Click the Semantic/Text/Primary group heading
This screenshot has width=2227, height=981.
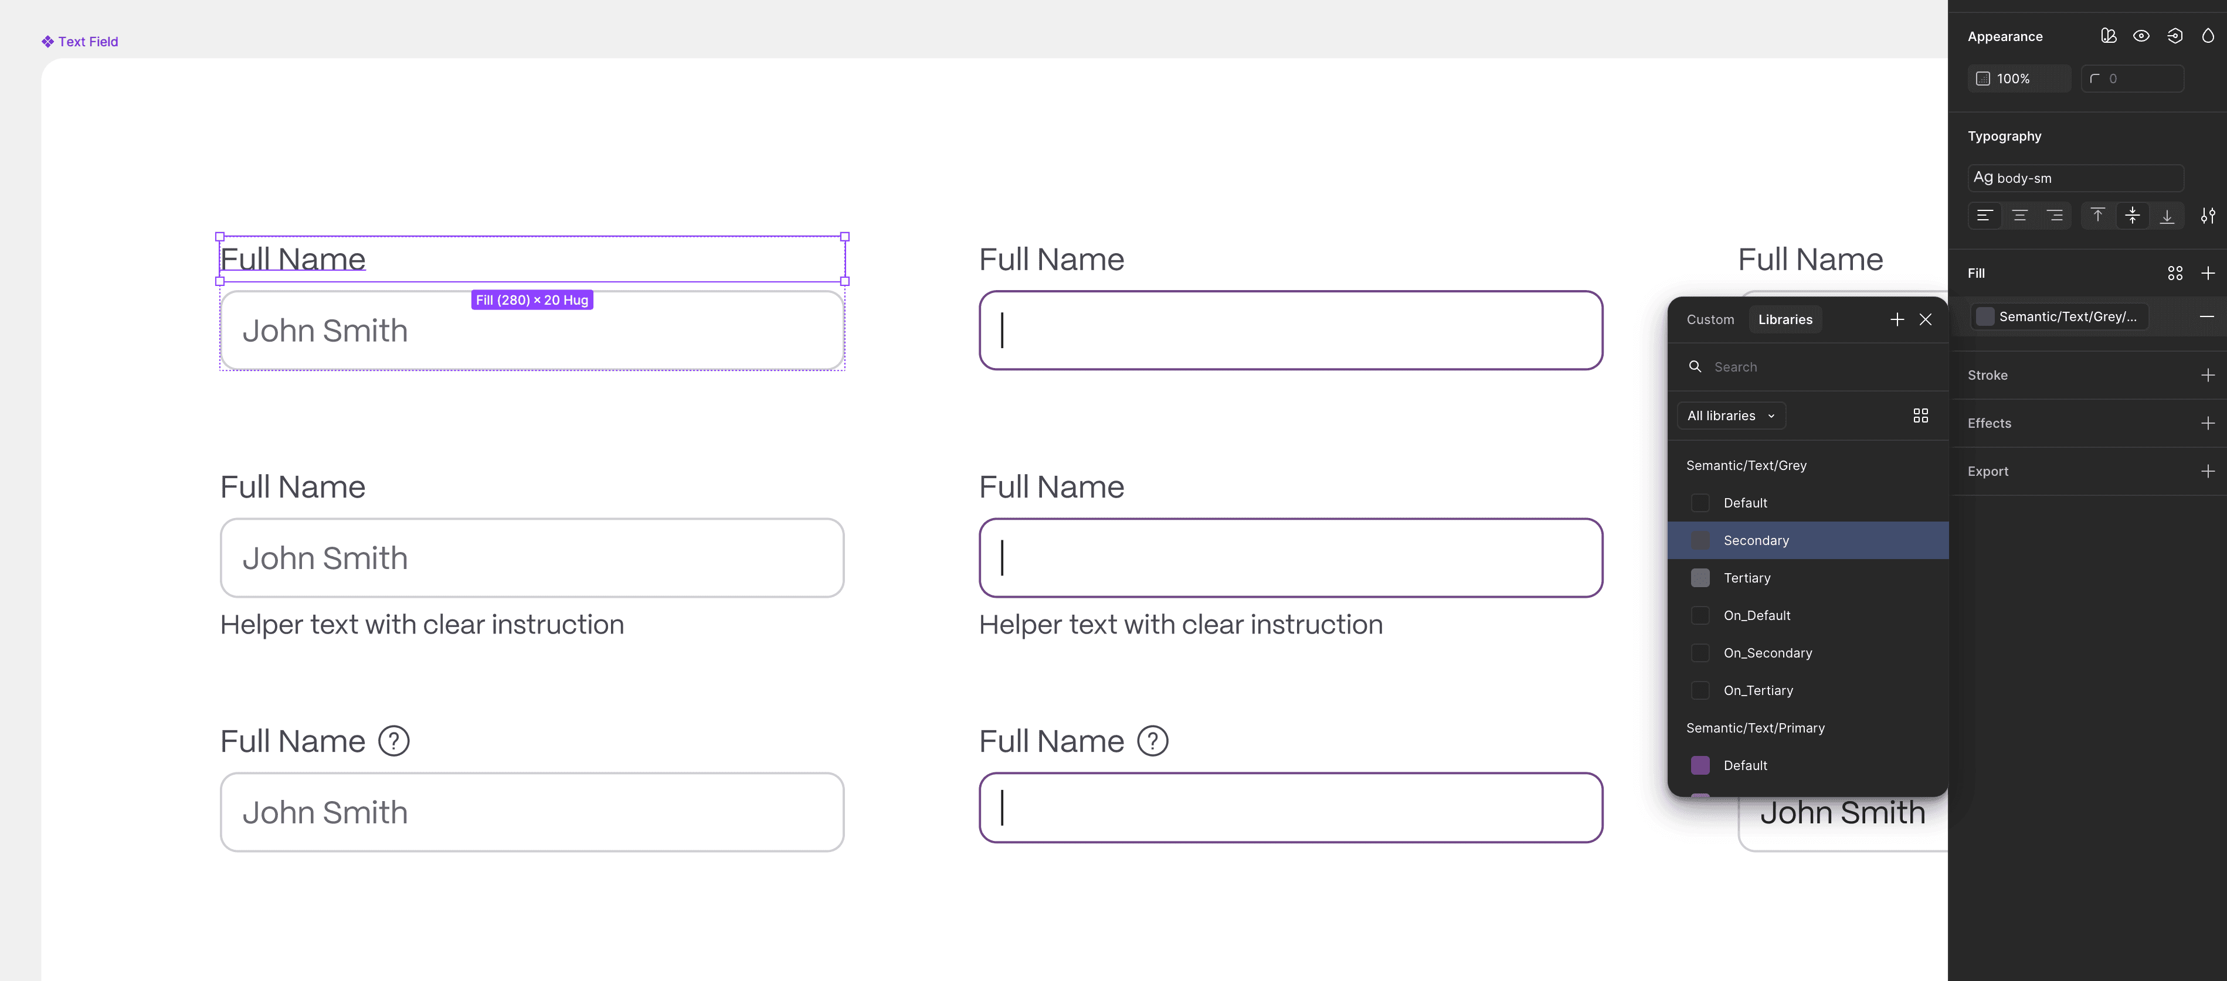click(1755, 728)
